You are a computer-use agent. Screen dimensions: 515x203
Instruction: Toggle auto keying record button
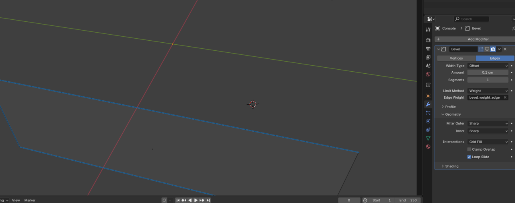[164, 200]
